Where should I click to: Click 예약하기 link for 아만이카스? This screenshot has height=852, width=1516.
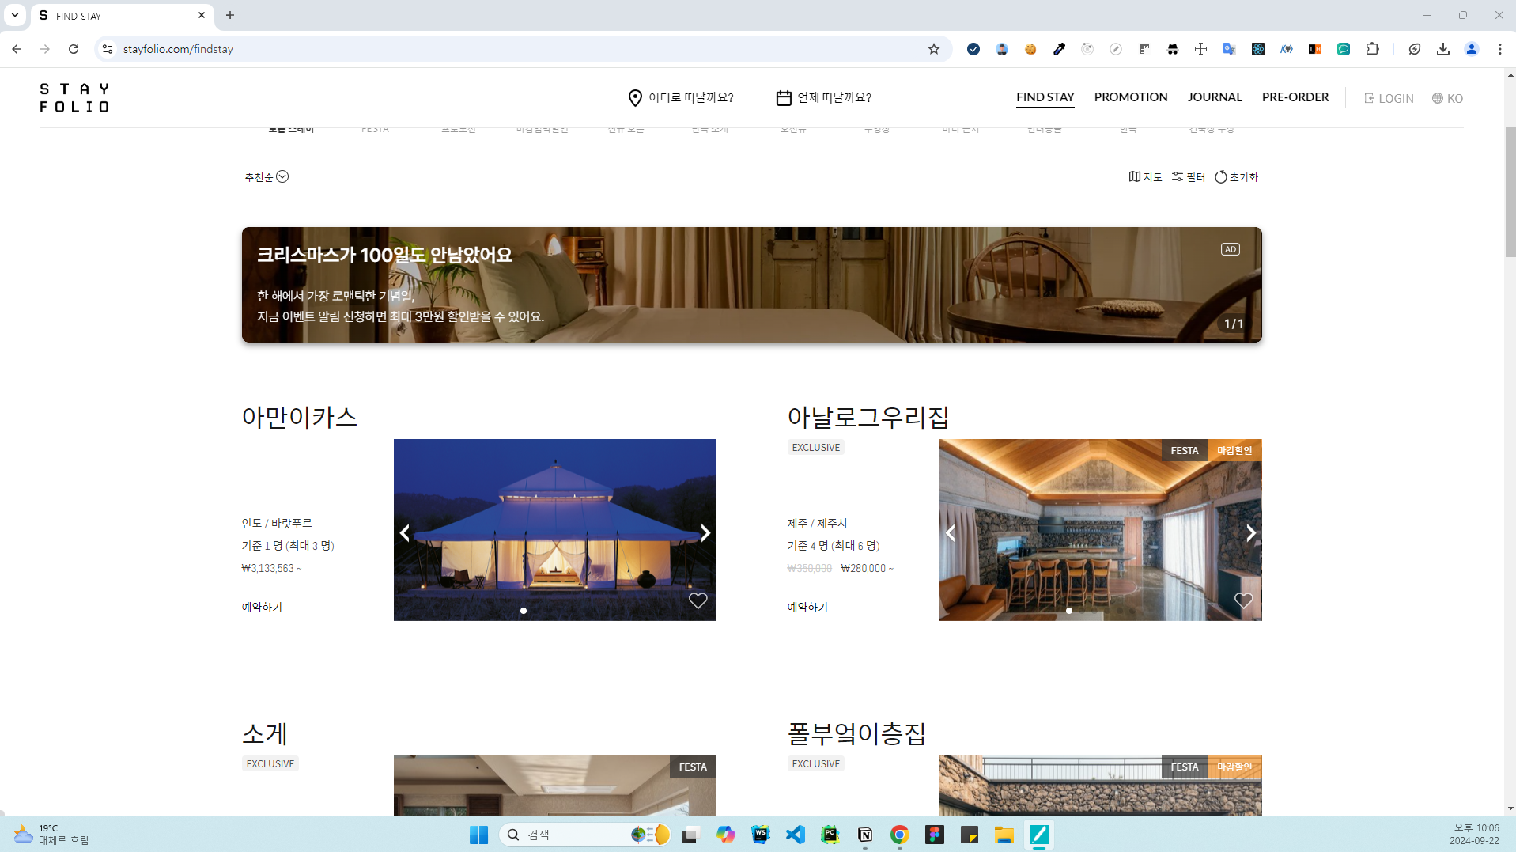coord(262,607)
